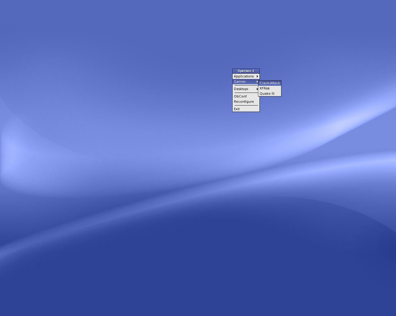Click the arrow beside Desktops
The image size is (396, 316).
tap(257, 89)
